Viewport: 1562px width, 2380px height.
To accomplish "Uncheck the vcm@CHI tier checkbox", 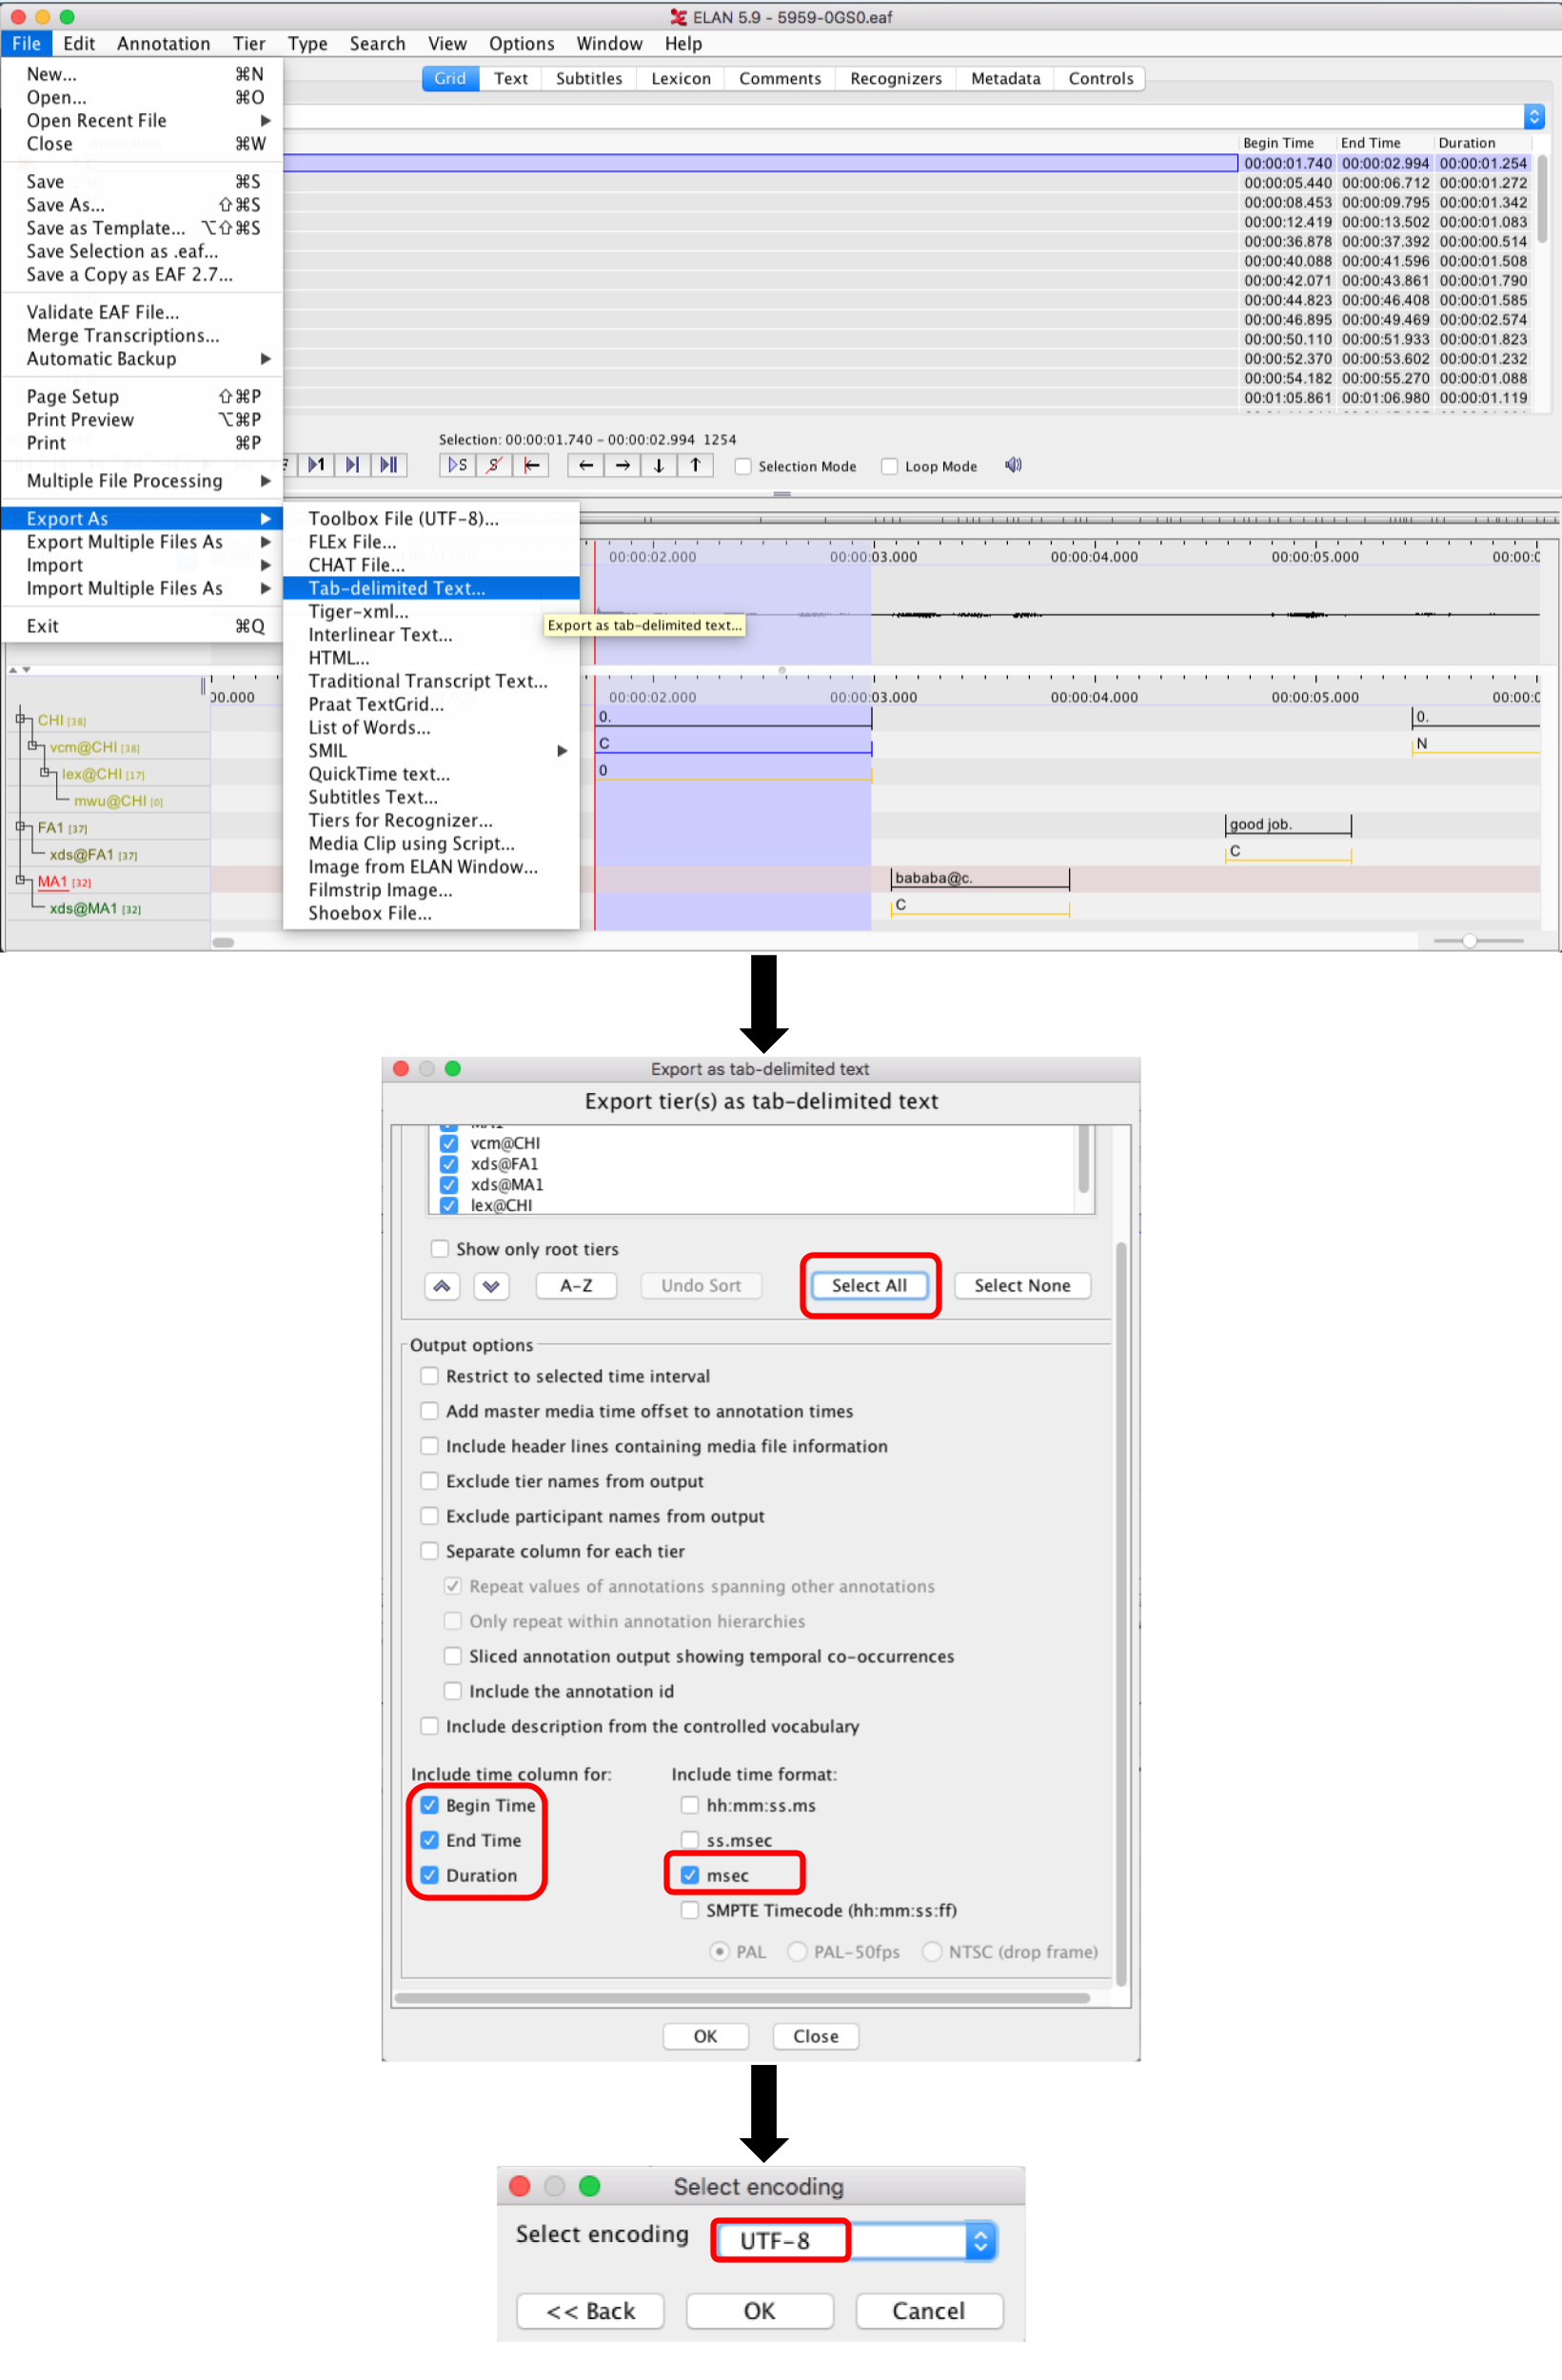I will pos(449,1143).
